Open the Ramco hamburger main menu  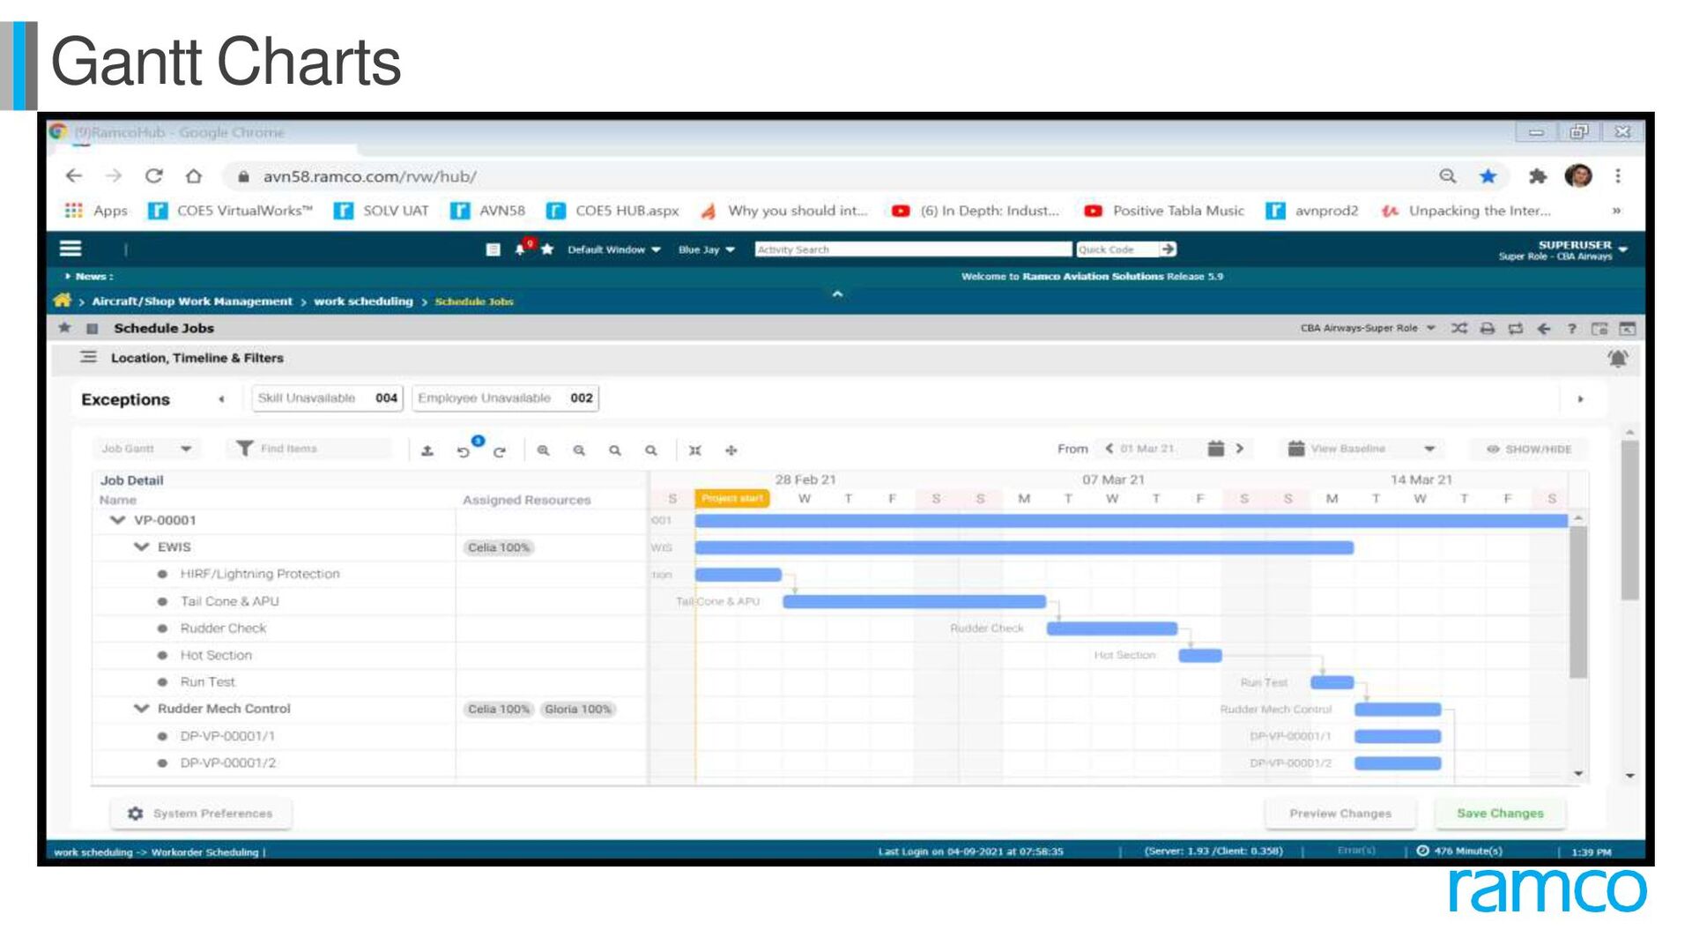(x=70, y=249)
